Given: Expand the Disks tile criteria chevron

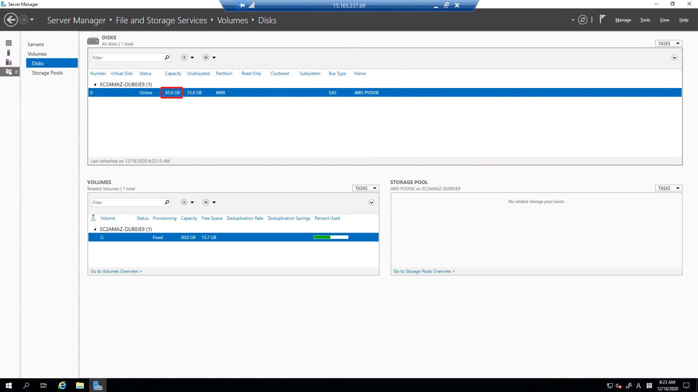Looking at the screenshot, I should click(674, 58).
